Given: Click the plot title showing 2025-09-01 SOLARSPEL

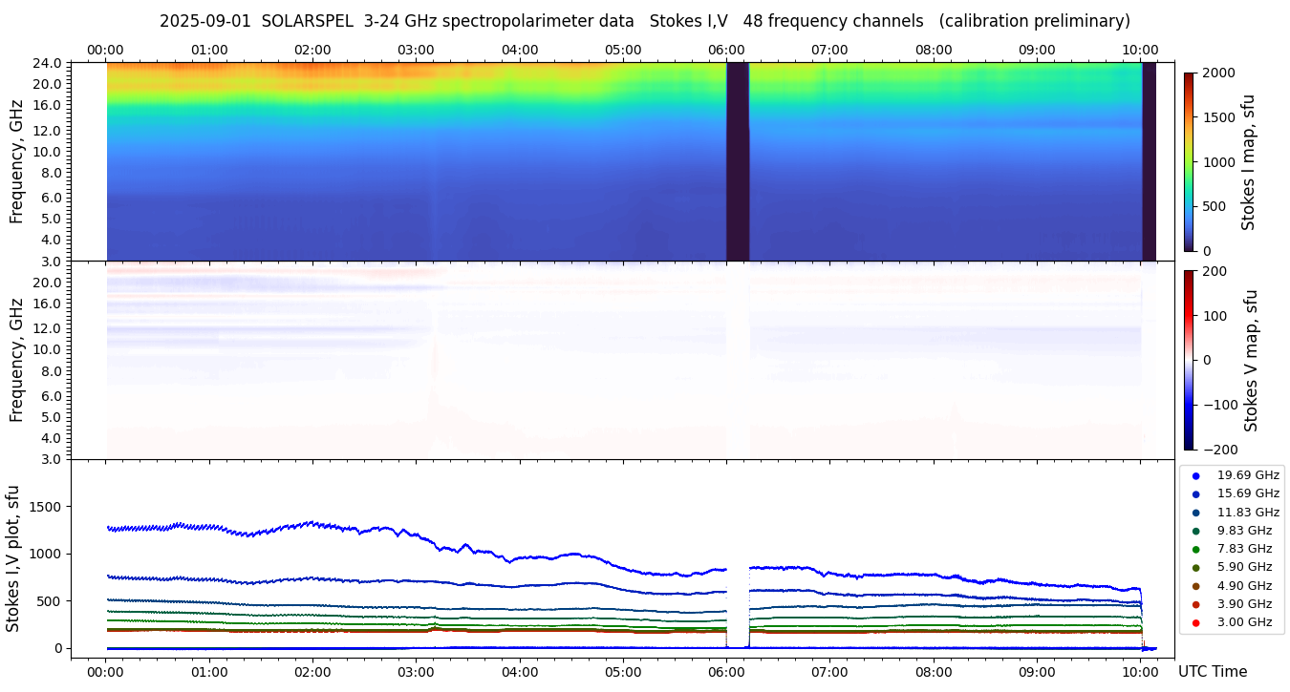Looking at the screenshot, I should [x=644, y=21].
